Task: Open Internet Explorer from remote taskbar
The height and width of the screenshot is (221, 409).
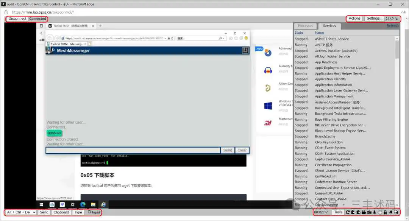Action: 103,205
